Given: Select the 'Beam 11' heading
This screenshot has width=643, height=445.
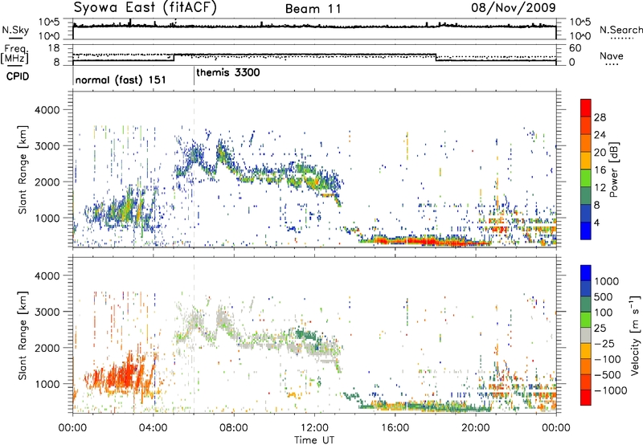Looking at the screenshot, I should 313,9.
